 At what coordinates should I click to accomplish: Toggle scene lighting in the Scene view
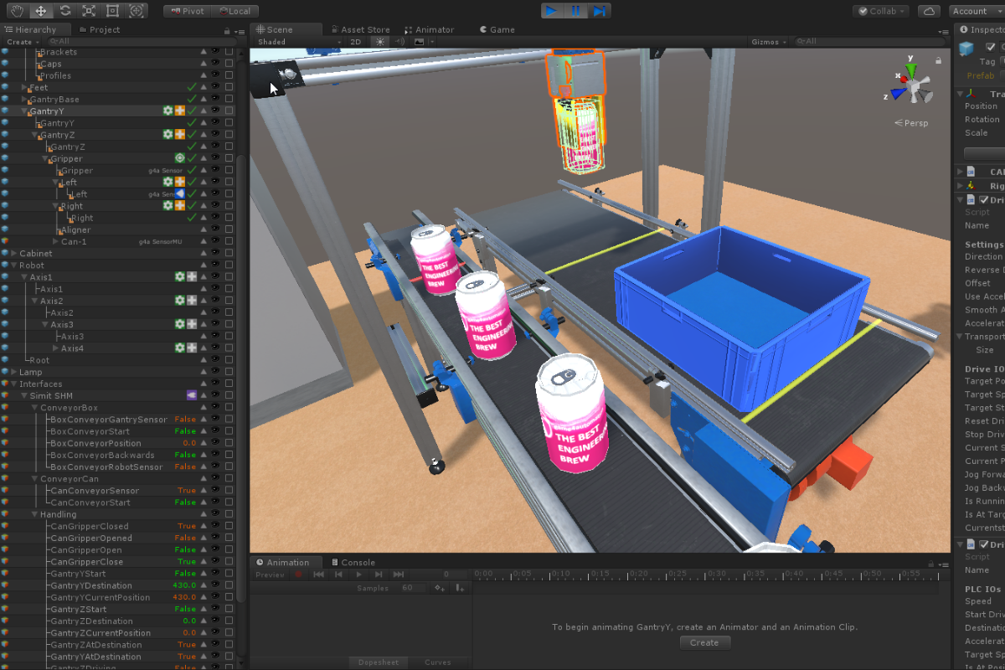click(x=379, y=41)
